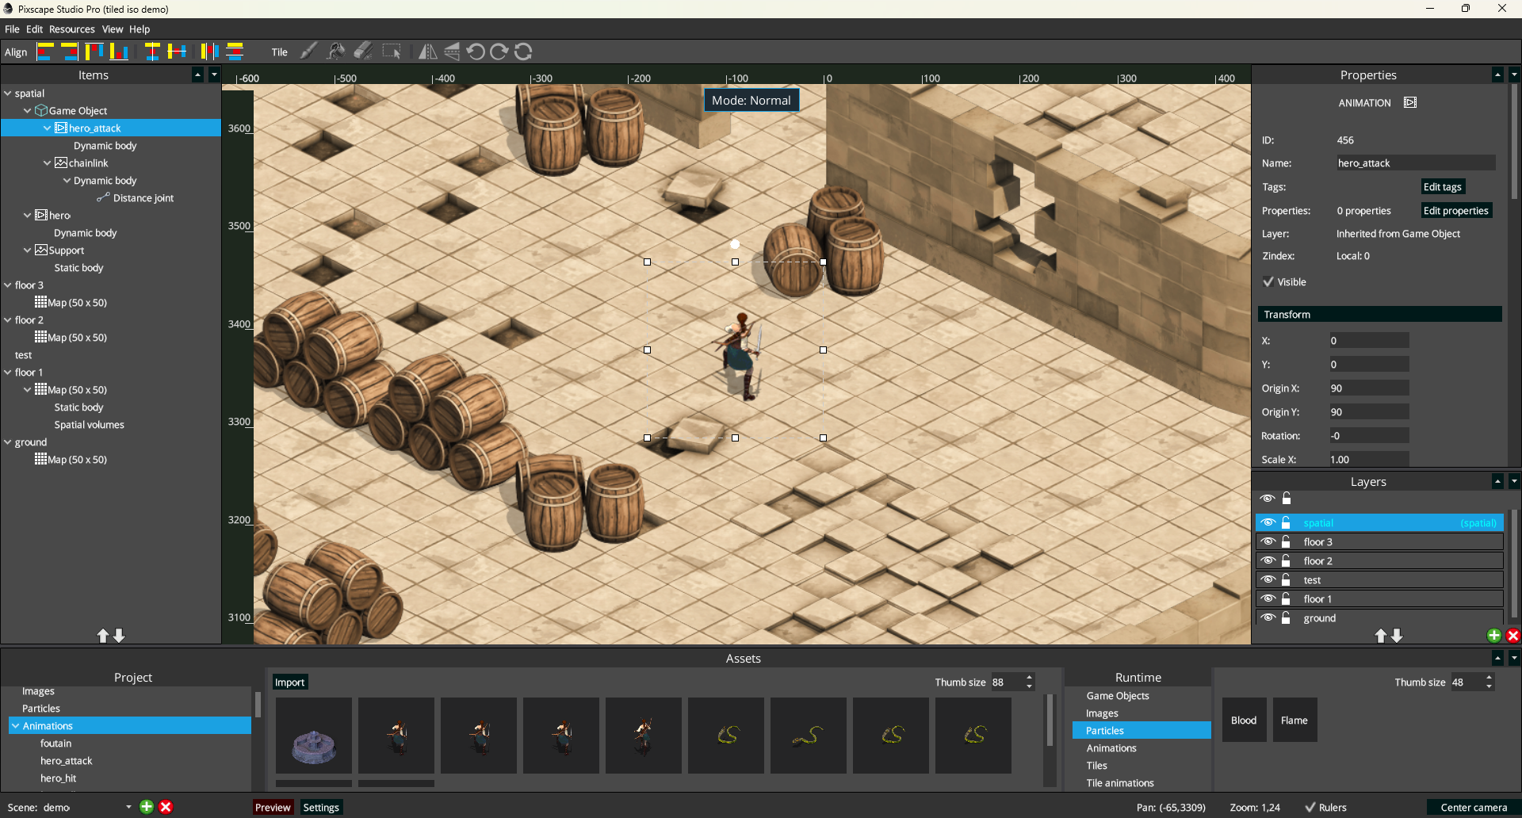Screen dimensions: 1522x818
Task: Select the tile bucket fill tool
Action: [336, 52]
